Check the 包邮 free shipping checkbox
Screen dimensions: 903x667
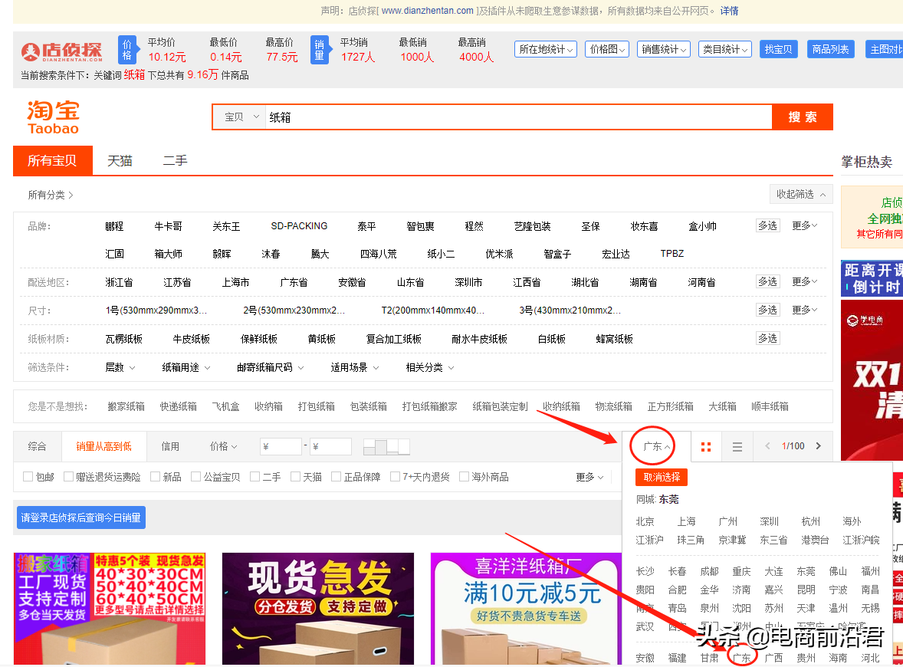(28, 477)
